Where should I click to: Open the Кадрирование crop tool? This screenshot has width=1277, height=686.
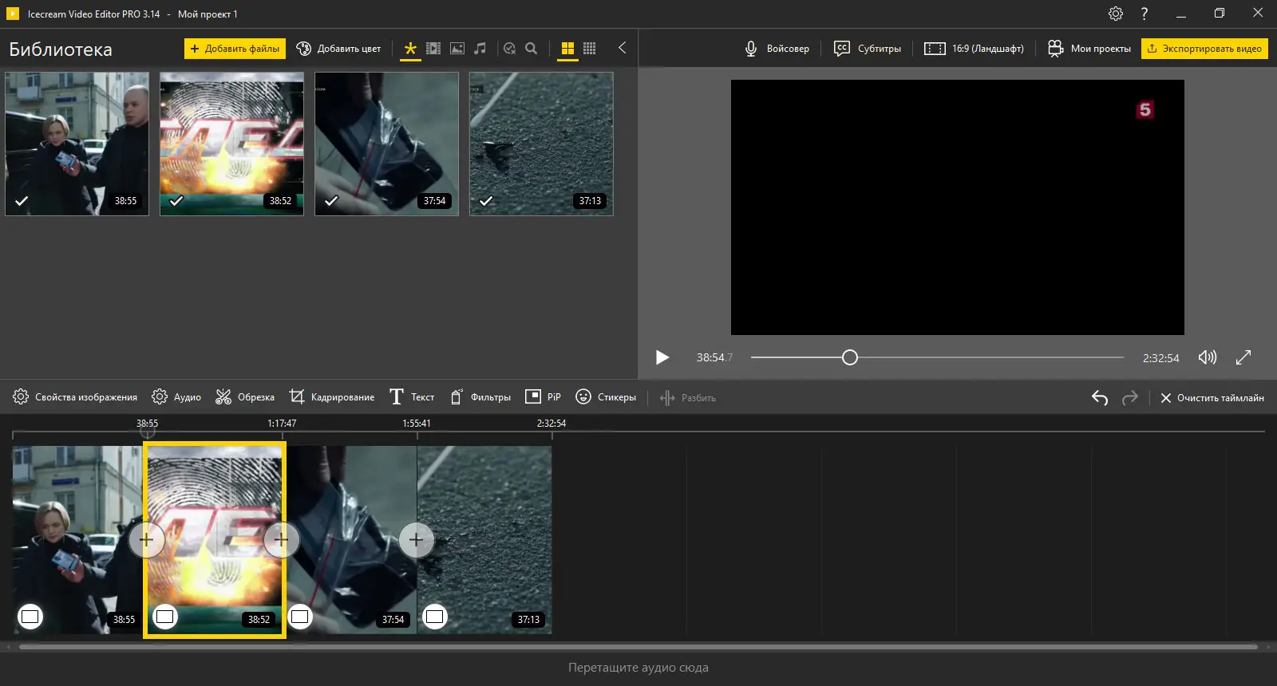[332, 397]
